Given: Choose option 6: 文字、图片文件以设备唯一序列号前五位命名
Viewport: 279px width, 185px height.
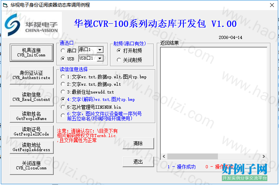Looking at the screenshot, I should coord(63,116).
